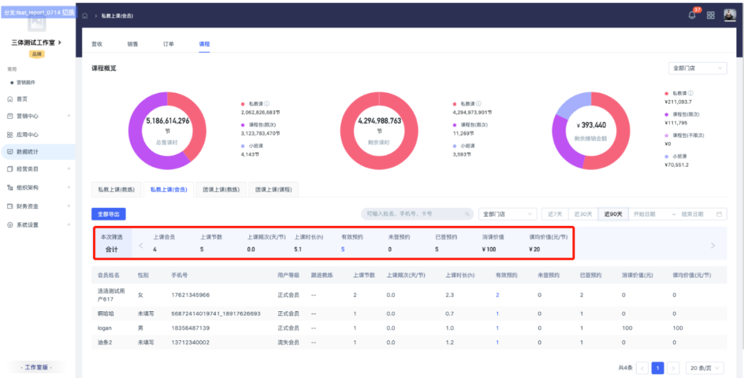Click the home breadcrumb icon

(85, 16)
